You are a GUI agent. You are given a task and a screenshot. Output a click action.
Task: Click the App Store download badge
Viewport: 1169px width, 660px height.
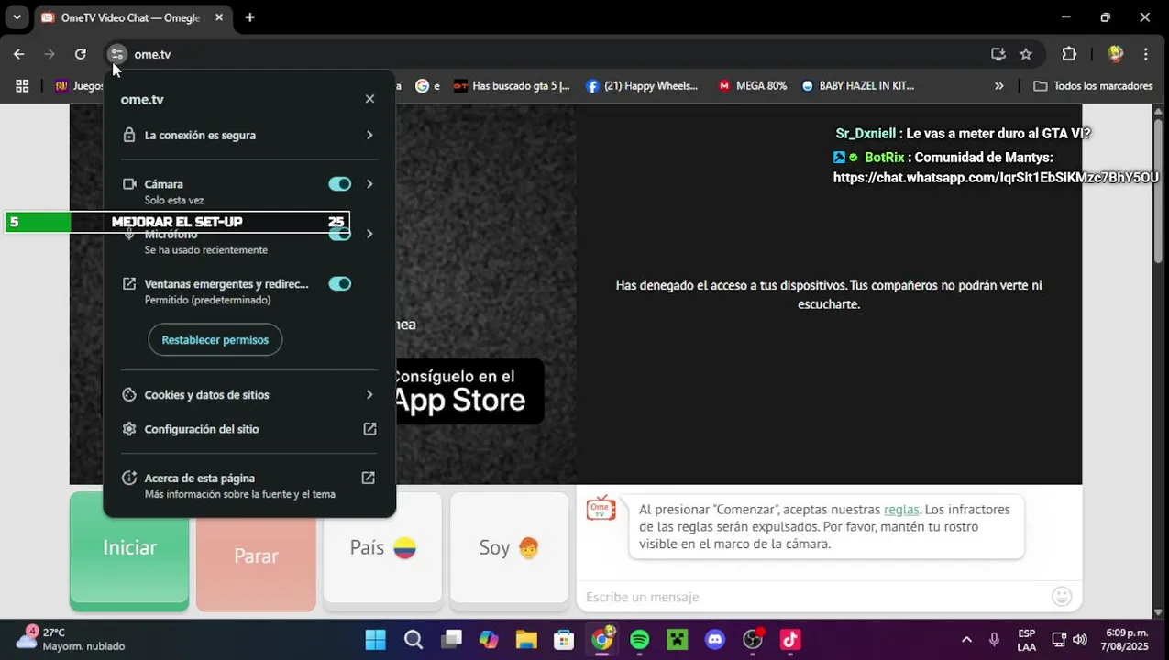tap(469, 390)
